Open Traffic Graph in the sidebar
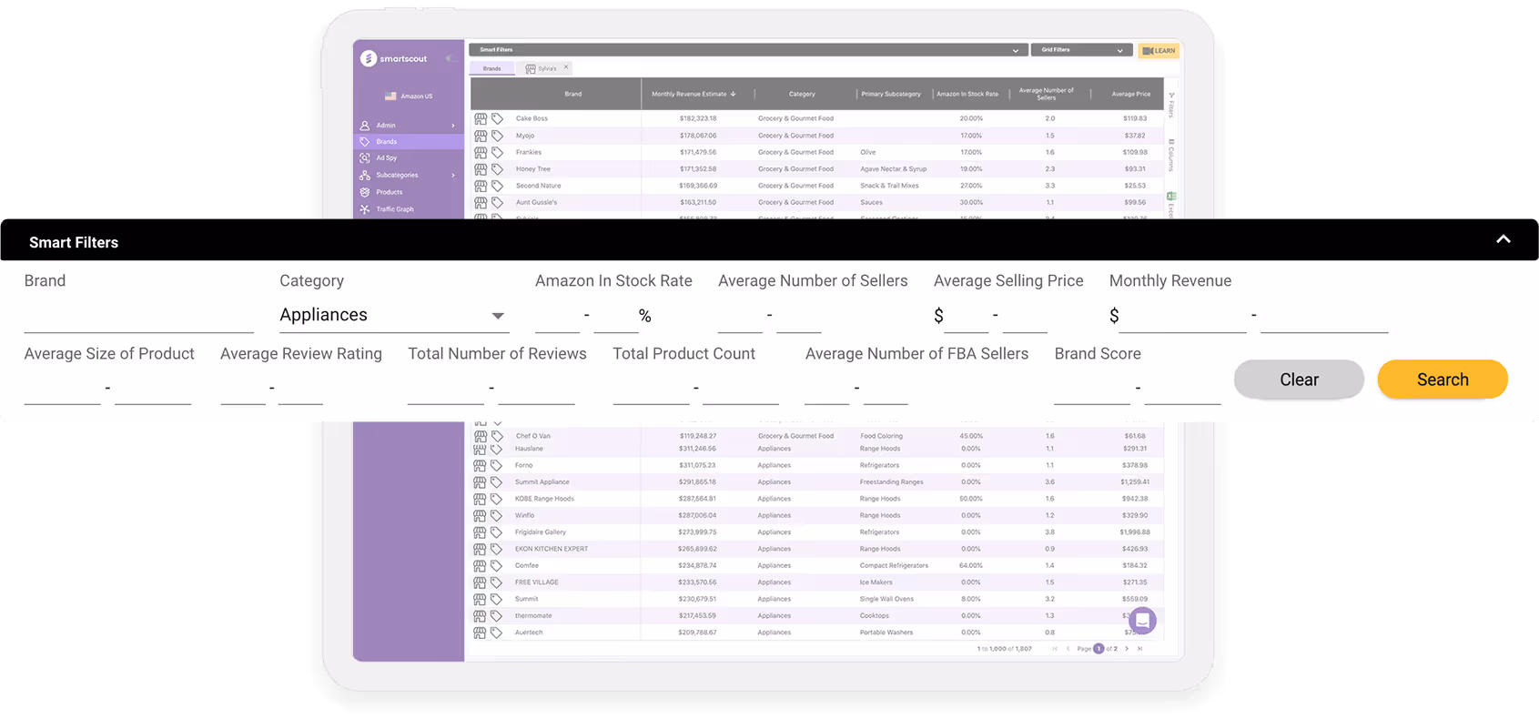The width and height of the screenshot is (1539, 719). click(394, 209)
